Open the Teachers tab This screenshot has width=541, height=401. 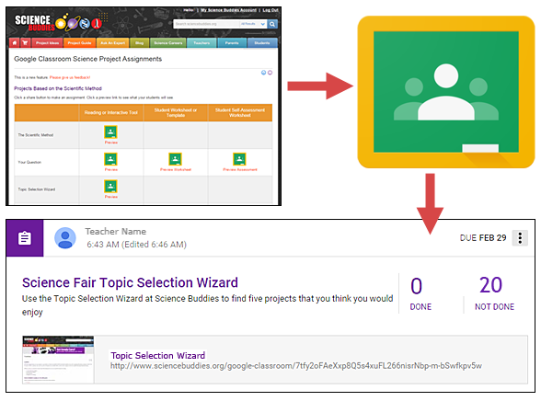[201, 43]
